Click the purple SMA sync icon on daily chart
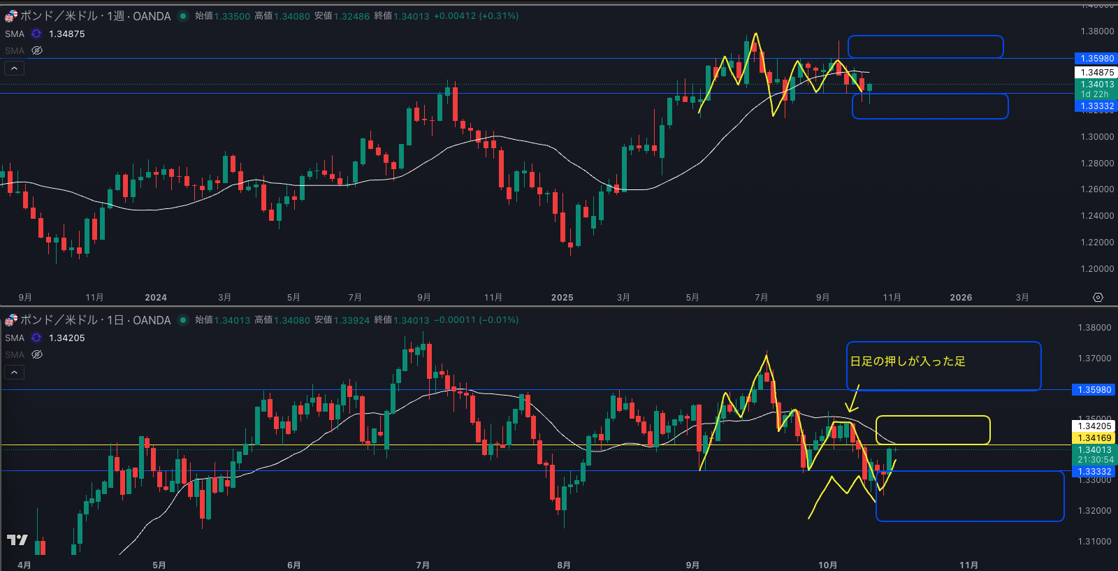This screenshot has width=1118, height=571. pyautogui.click(x=36, y=338)
